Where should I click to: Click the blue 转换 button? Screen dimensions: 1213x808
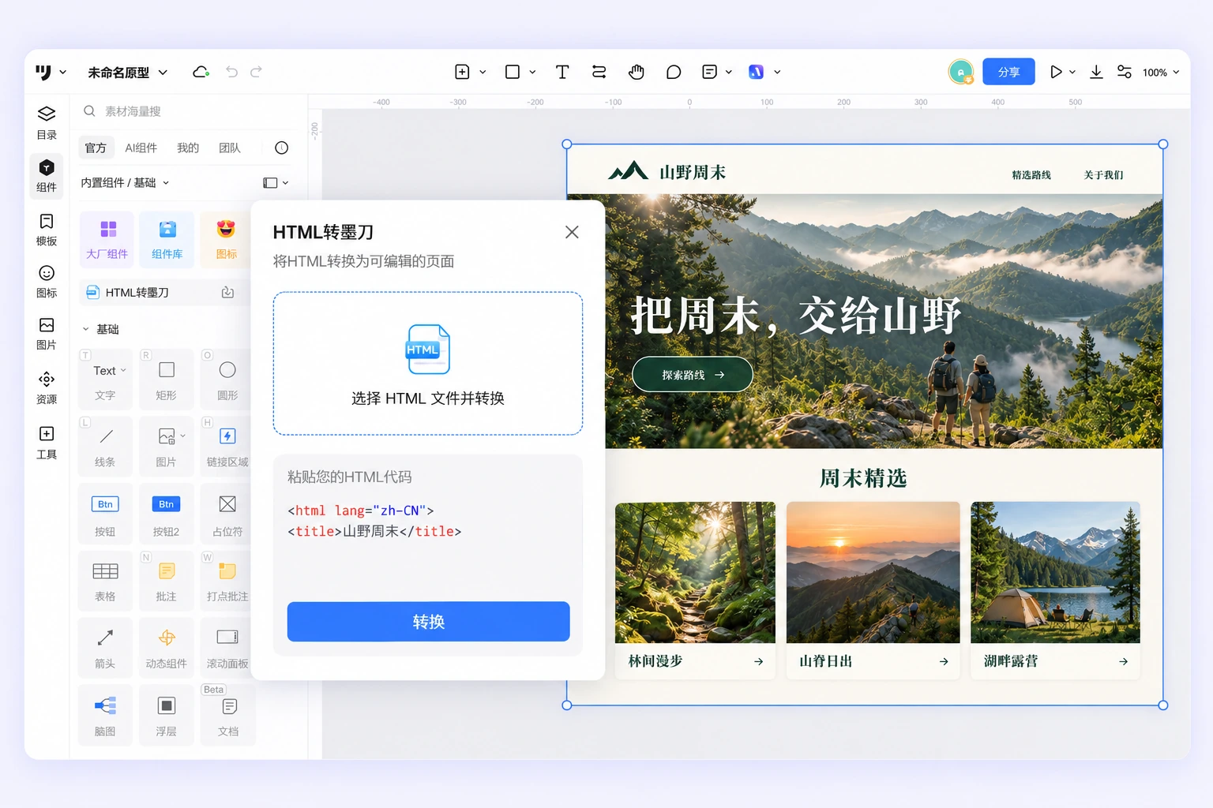[x=428, y=622]
